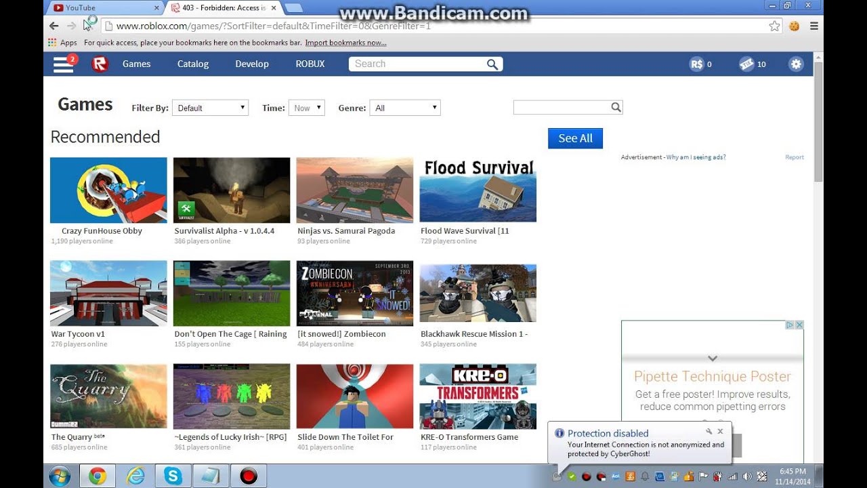Open the KRE-O Transformers thumbnail
The height and width of the screenshot is (488, 867).
478,396
